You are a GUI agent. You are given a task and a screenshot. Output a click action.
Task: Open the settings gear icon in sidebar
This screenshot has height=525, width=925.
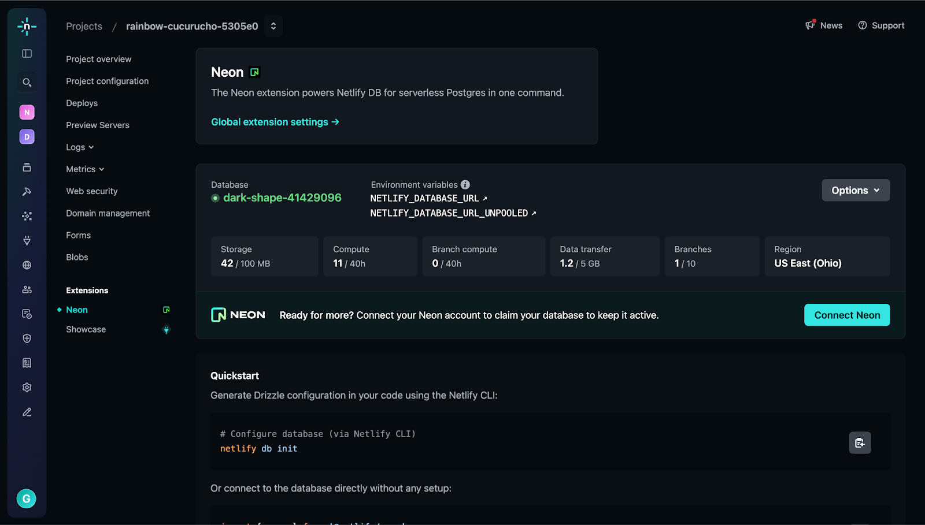27,388
